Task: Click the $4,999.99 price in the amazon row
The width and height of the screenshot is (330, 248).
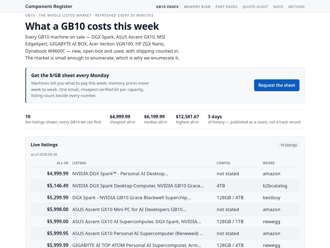Action: pyautogui.click(x=58, y=174)
